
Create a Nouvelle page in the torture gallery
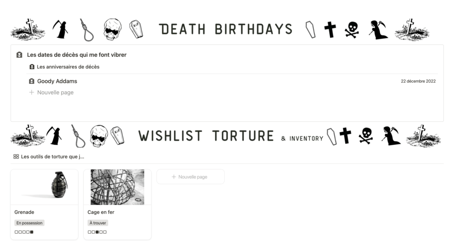[x=191, y=177]
